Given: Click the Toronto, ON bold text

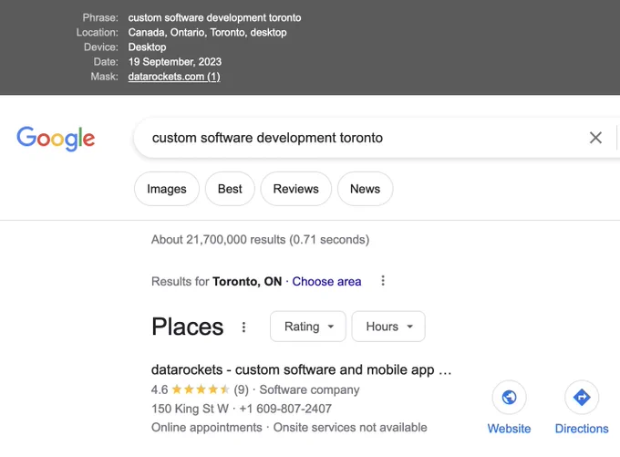Looking at the screenshot, I should pyautogui.click(x=247, y=281).
